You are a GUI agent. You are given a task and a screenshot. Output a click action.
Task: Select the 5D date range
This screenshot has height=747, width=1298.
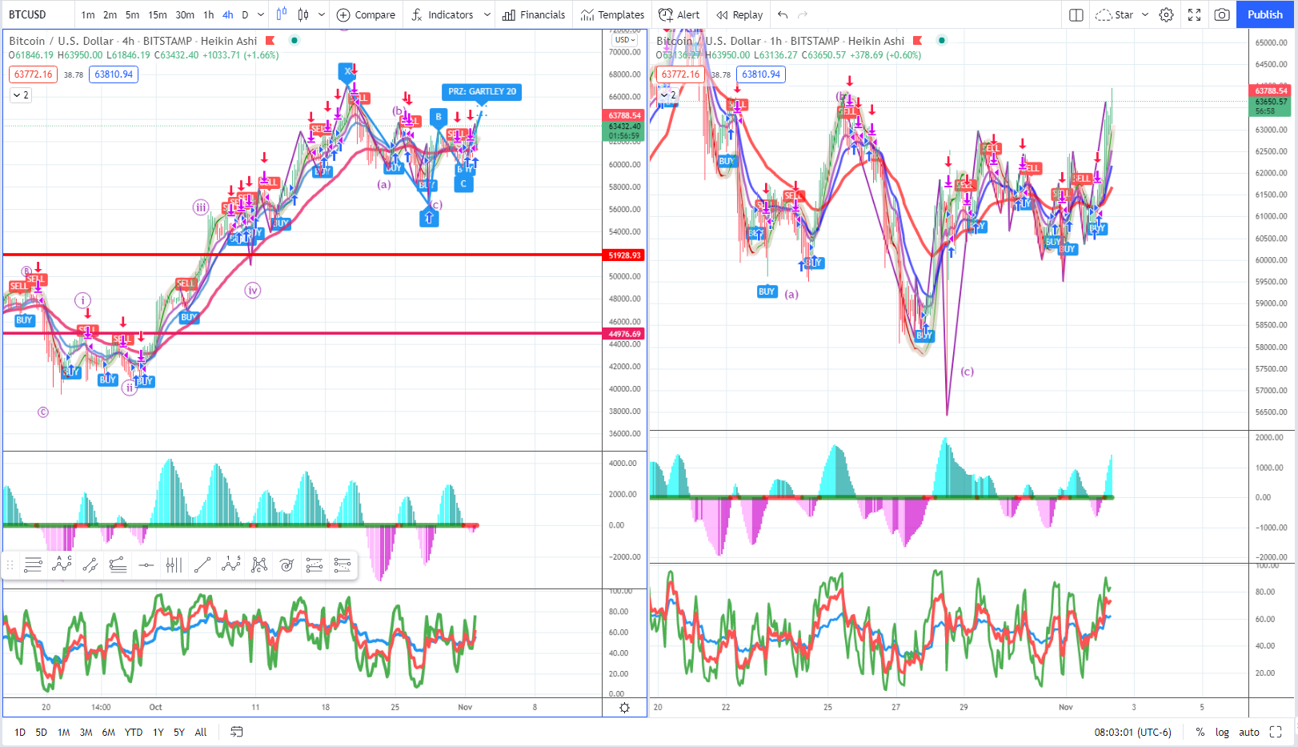(42, 732)
